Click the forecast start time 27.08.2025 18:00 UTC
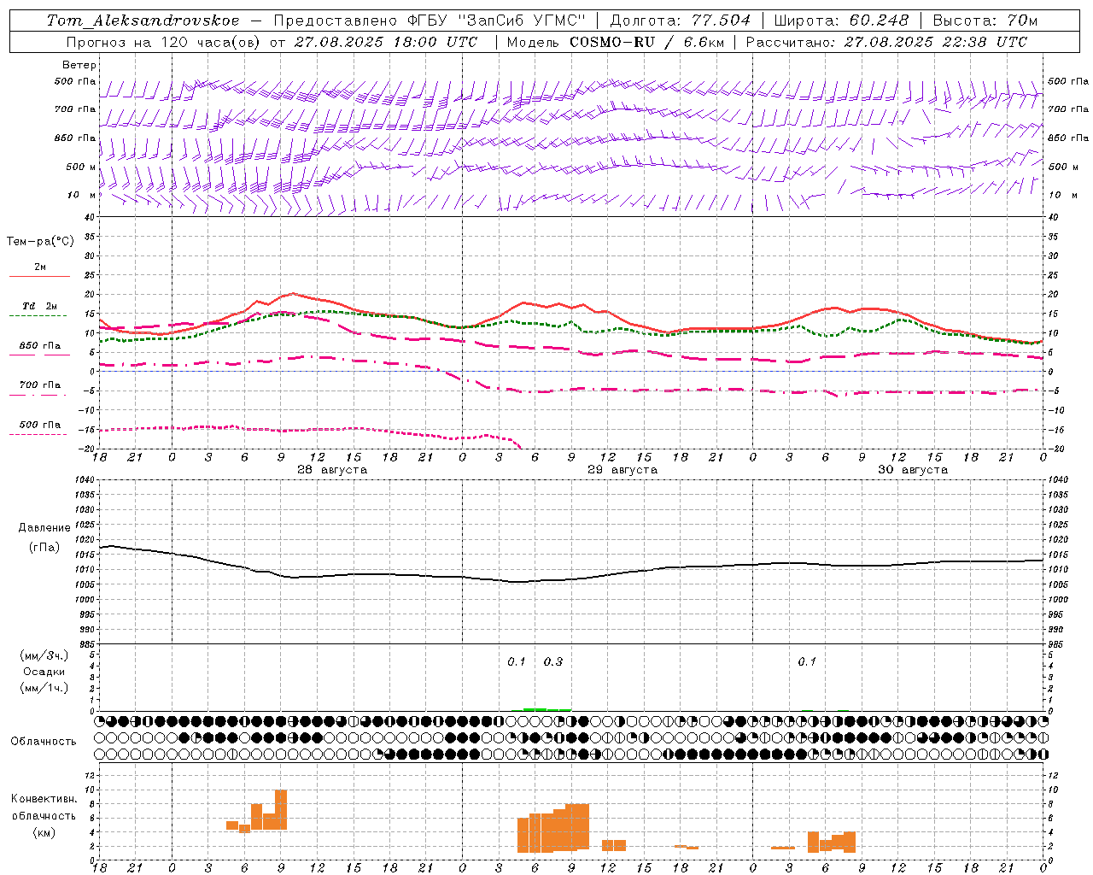 pos(385,42)
